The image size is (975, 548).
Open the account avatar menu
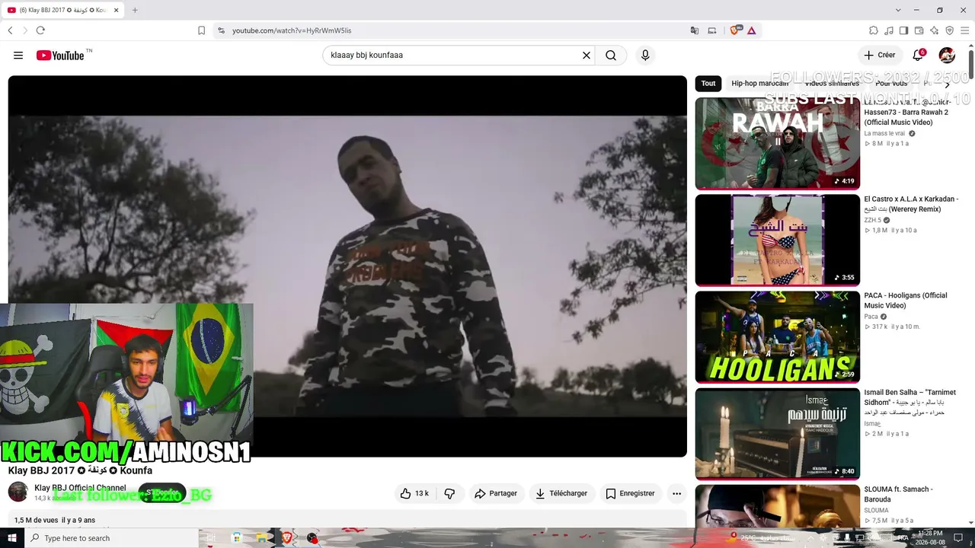pyautogui.click(x=947, y=55)
